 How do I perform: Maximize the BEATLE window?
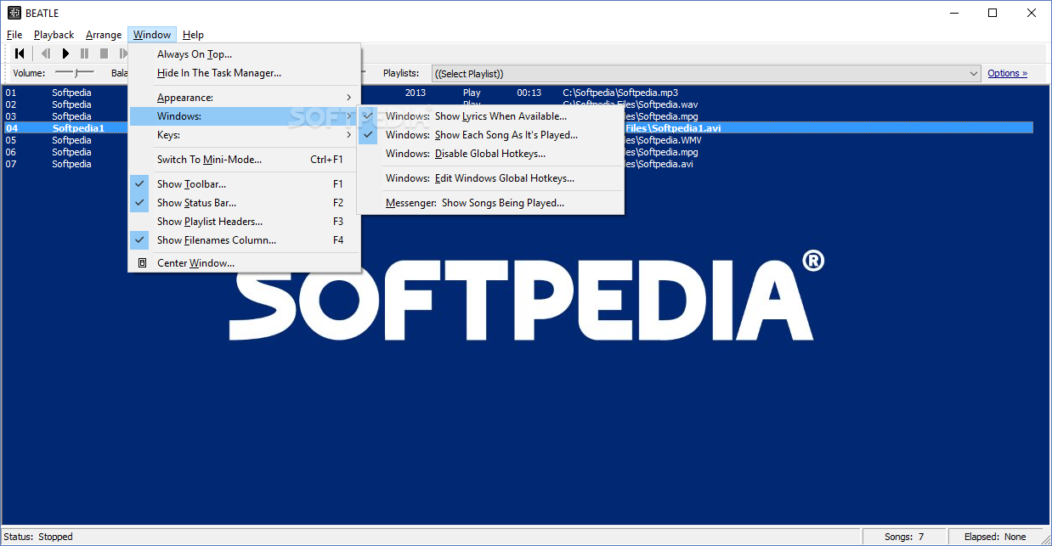[993, 13]
